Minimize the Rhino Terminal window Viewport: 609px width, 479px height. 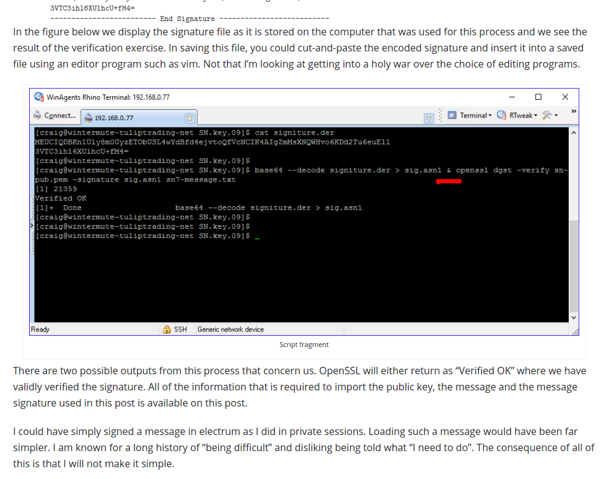point(512,97)
